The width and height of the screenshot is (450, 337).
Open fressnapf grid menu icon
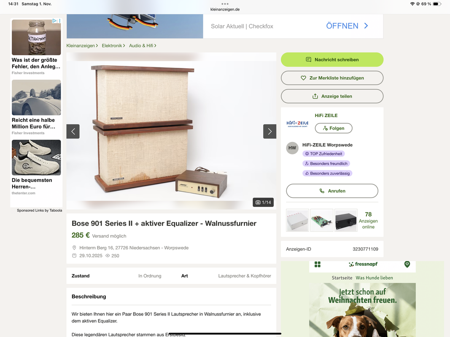point(318,264)
